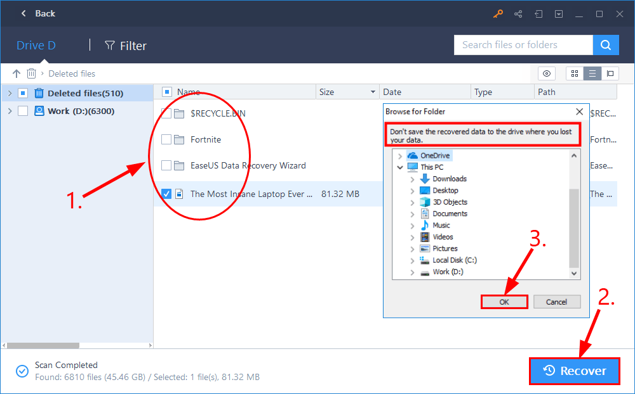Open the Drive D tab

coord(36,45)
